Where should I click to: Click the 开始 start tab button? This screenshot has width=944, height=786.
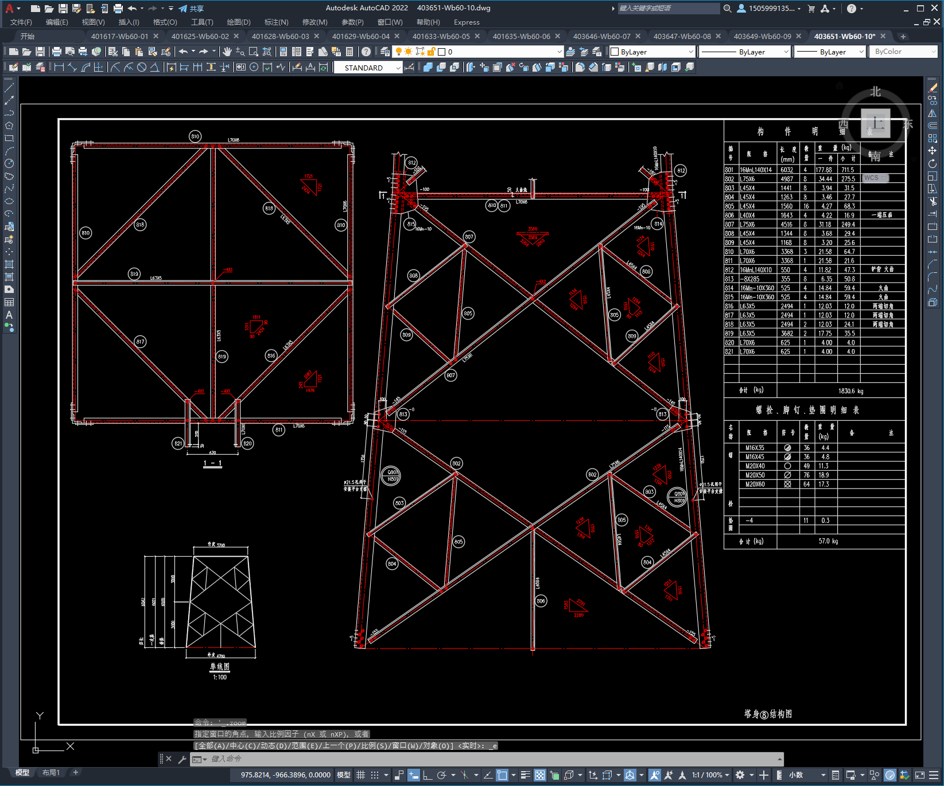click(27, 36)
